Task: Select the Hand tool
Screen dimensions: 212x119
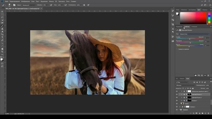Action: 2,49
